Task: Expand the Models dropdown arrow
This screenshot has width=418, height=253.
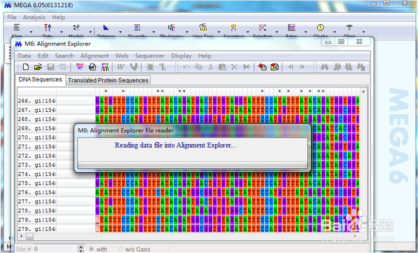Action: tap(90, 32)
